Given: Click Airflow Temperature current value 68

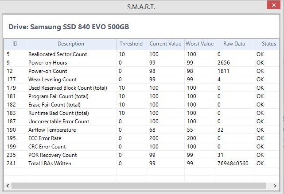Looking at the screenshot, I should (x=152, y=130).
